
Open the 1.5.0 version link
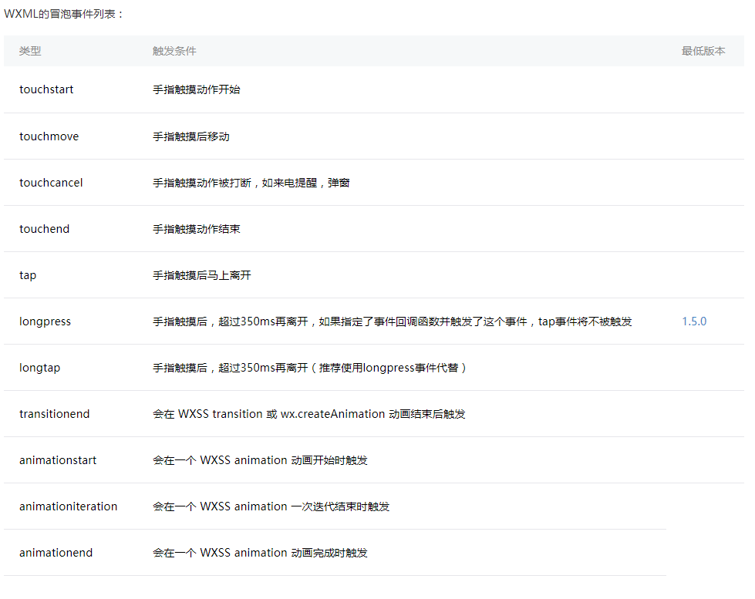pyautogui.click(x=694, y=321)
